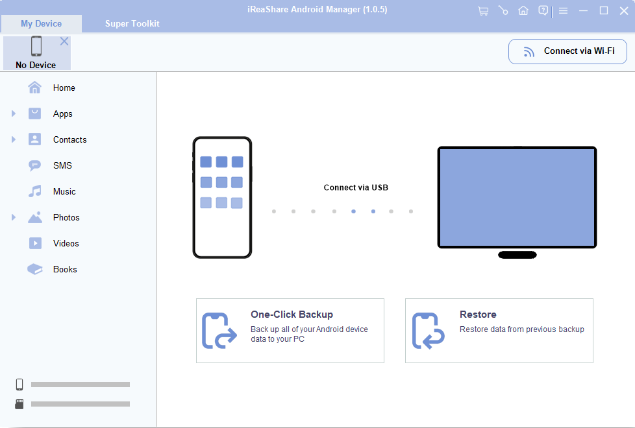Close the No Device tab
This screenshot has height=428, width=635.
pos(64,42)
